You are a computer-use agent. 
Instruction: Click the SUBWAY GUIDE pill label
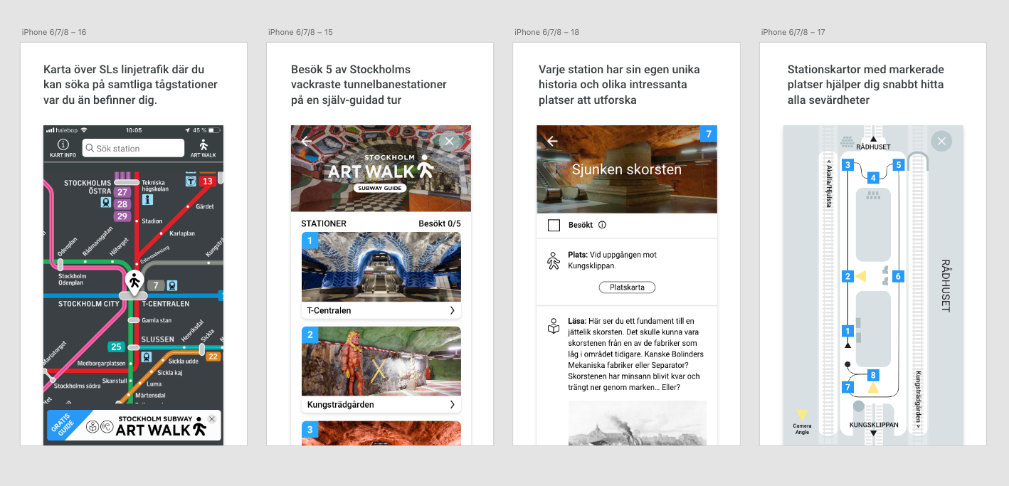pos(381,188)
